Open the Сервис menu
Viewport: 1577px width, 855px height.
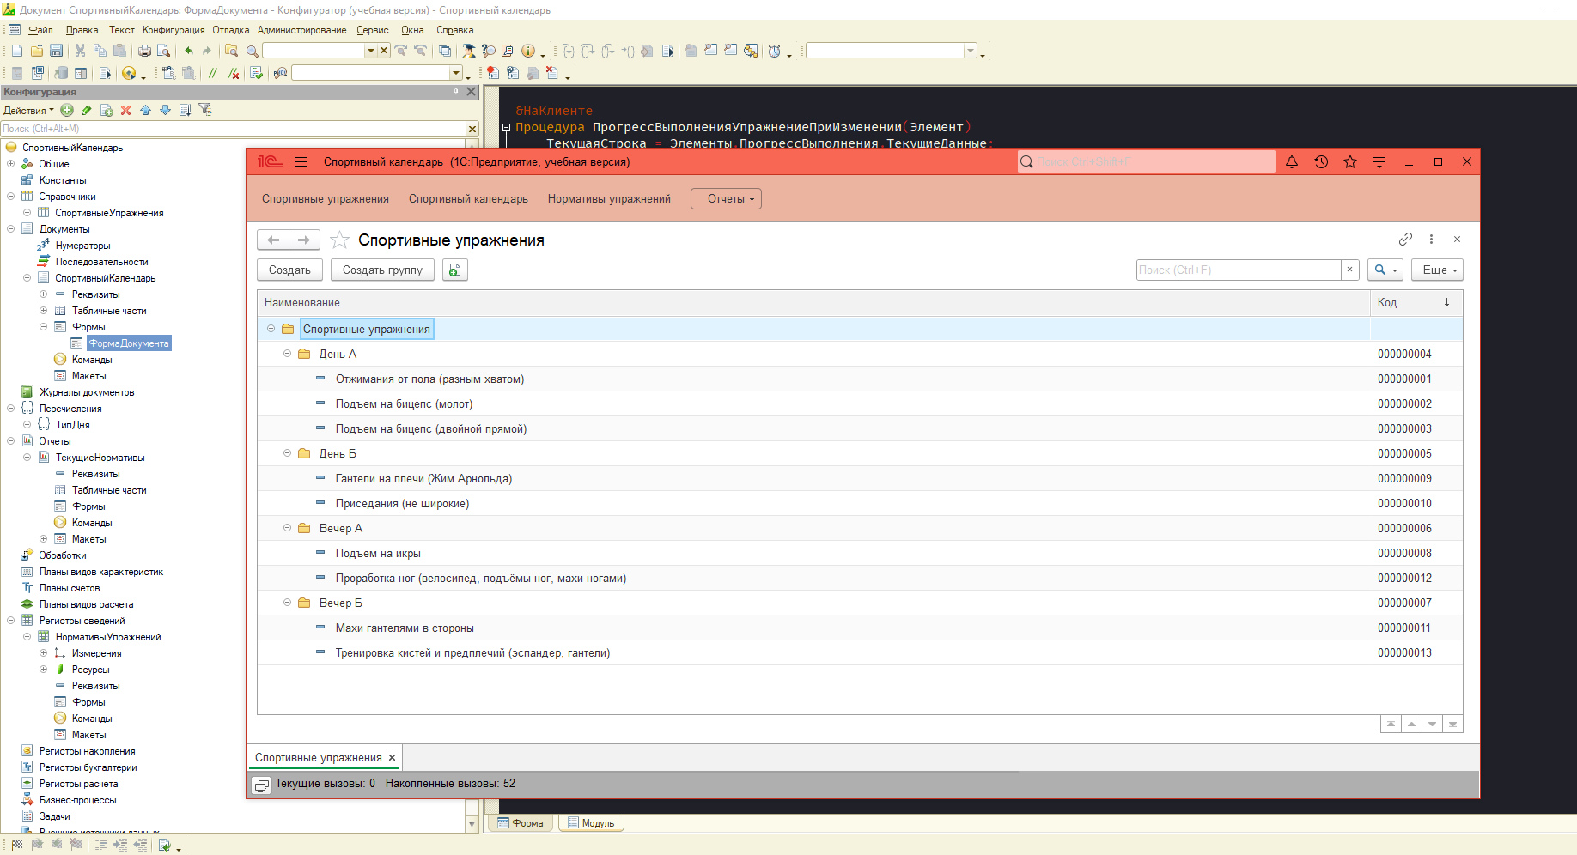click(373, 30)
